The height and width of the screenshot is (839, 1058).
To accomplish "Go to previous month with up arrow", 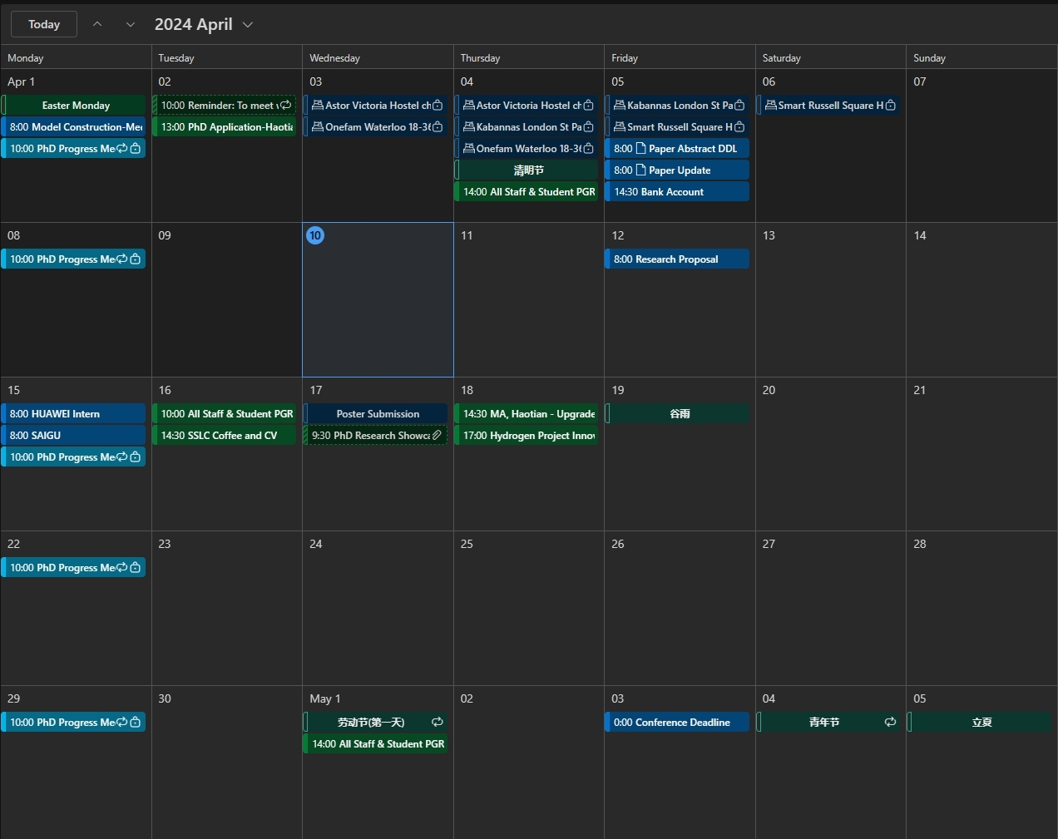I will coord(97,24).
